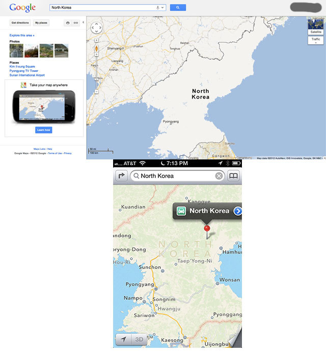Open the fourth photo thumbnail
This screenshot has width=326, height=357.
tap(62, 50)
